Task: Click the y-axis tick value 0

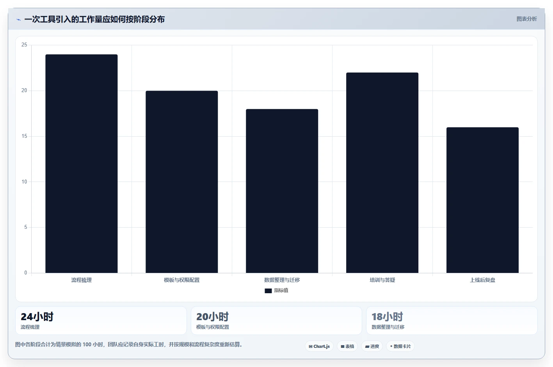Action: pyautogui.click(x=26, y=273)
